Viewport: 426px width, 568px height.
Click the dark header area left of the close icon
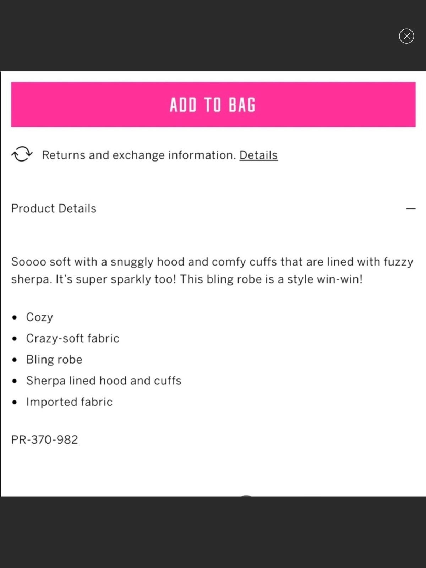tap(199, 35)
